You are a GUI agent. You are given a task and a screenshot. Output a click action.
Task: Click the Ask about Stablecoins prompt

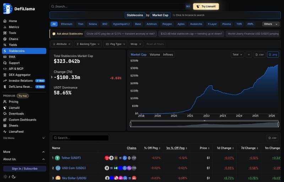point(67,34)
